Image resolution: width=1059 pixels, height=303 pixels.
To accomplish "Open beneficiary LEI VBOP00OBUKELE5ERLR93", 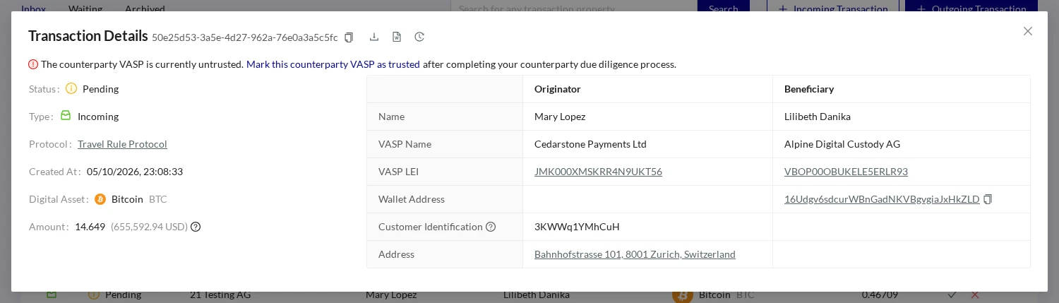I will [846, 172].
